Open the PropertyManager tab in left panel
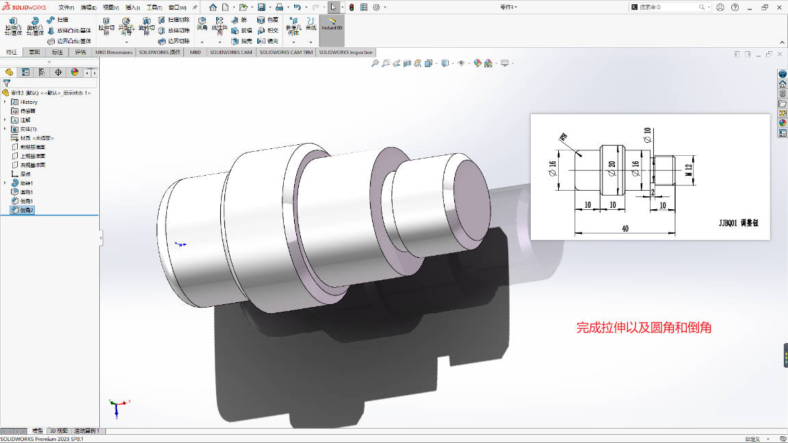 point(25,72)
